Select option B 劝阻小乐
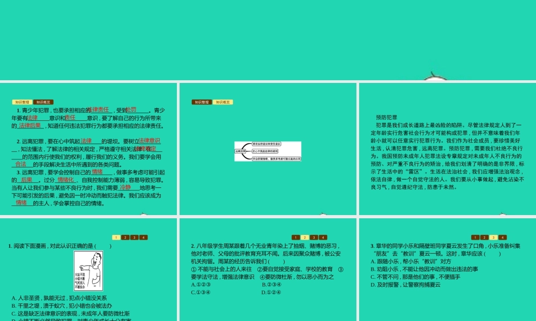 (x=425, y=269)
